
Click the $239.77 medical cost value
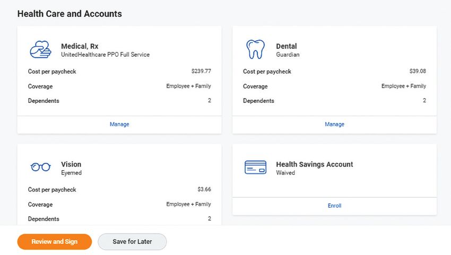pyautogui.click(x=201, y=71)
